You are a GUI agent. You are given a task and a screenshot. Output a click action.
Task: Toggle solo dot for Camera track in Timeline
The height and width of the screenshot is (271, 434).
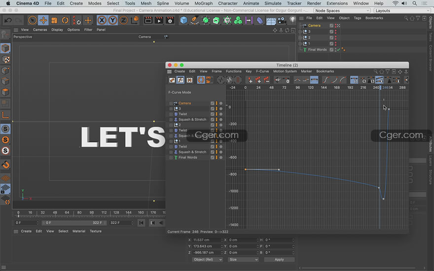pos(221,103)
